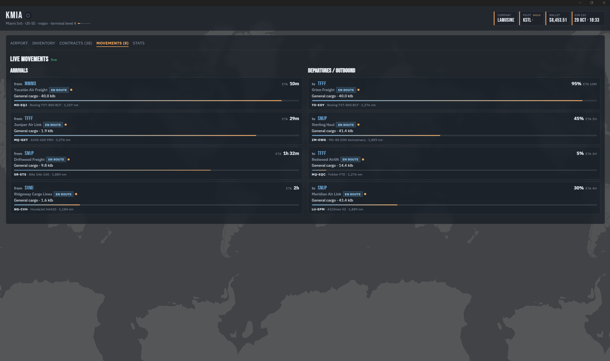This screenshot has height=361, width=610.
Task: Open the CONTRACTS (38) tab
Action: pyautogui.click(x=76, y=43)
